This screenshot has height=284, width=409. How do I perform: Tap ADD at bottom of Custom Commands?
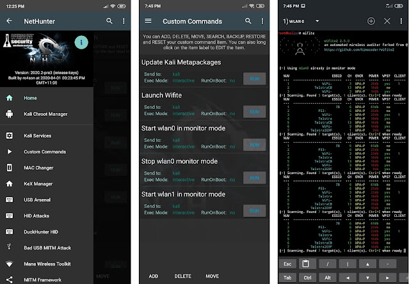point(154,276)
